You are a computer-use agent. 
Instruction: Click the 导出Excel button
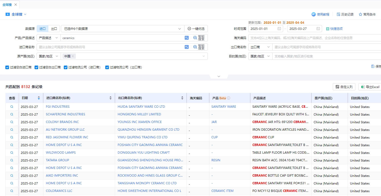pyautogui.click(x=370, y=87)
